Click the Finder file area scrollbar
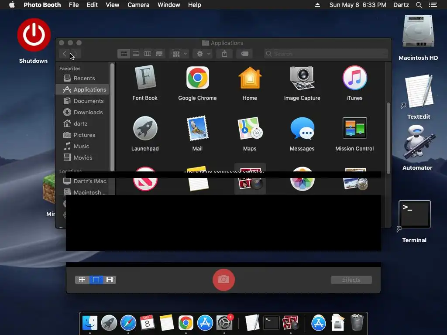Image resolution: width=447 pixels, height=335 pixels. point(388,138)
